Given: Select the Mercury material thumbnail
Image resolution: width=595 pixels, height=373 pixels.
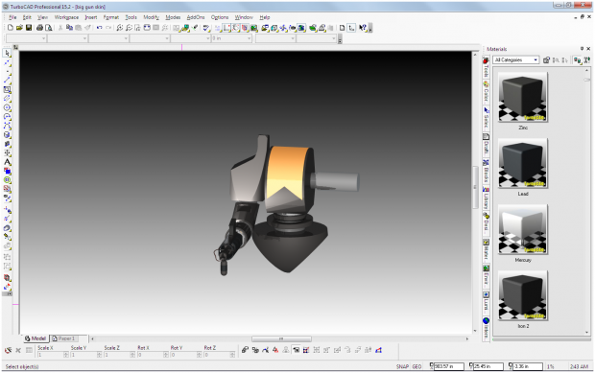Looking at the screenshot, I should (x=522, y=229).
